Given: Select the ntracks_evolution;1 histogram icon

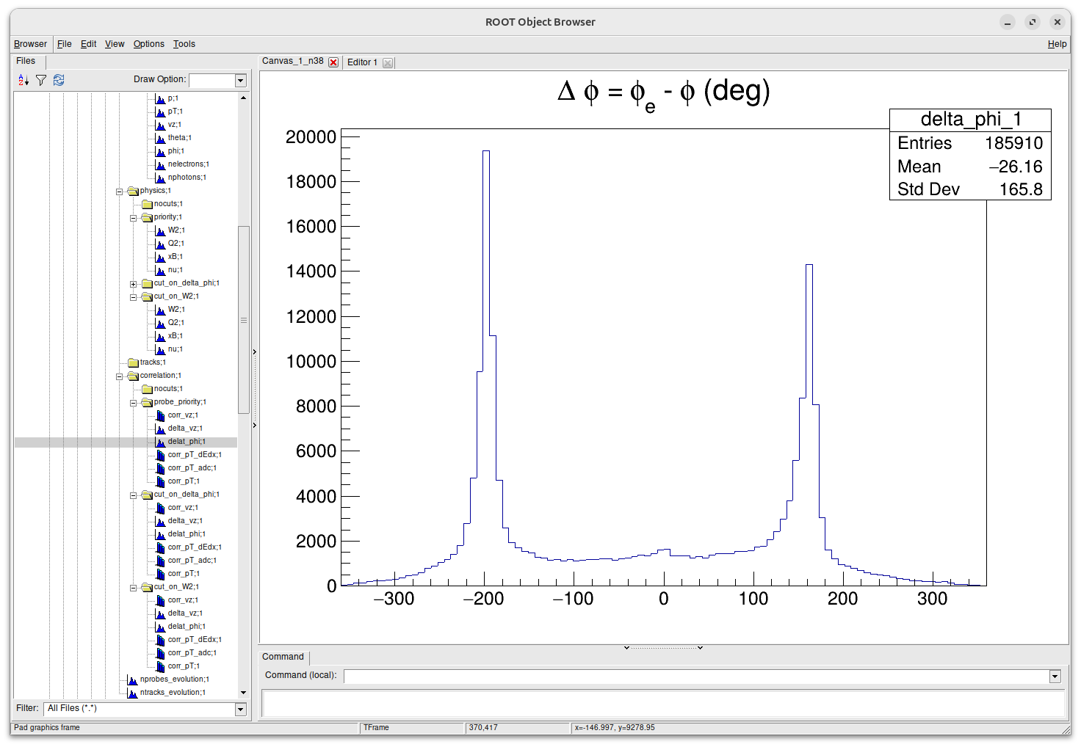Looking at the screenshot, I should [132, 693].
